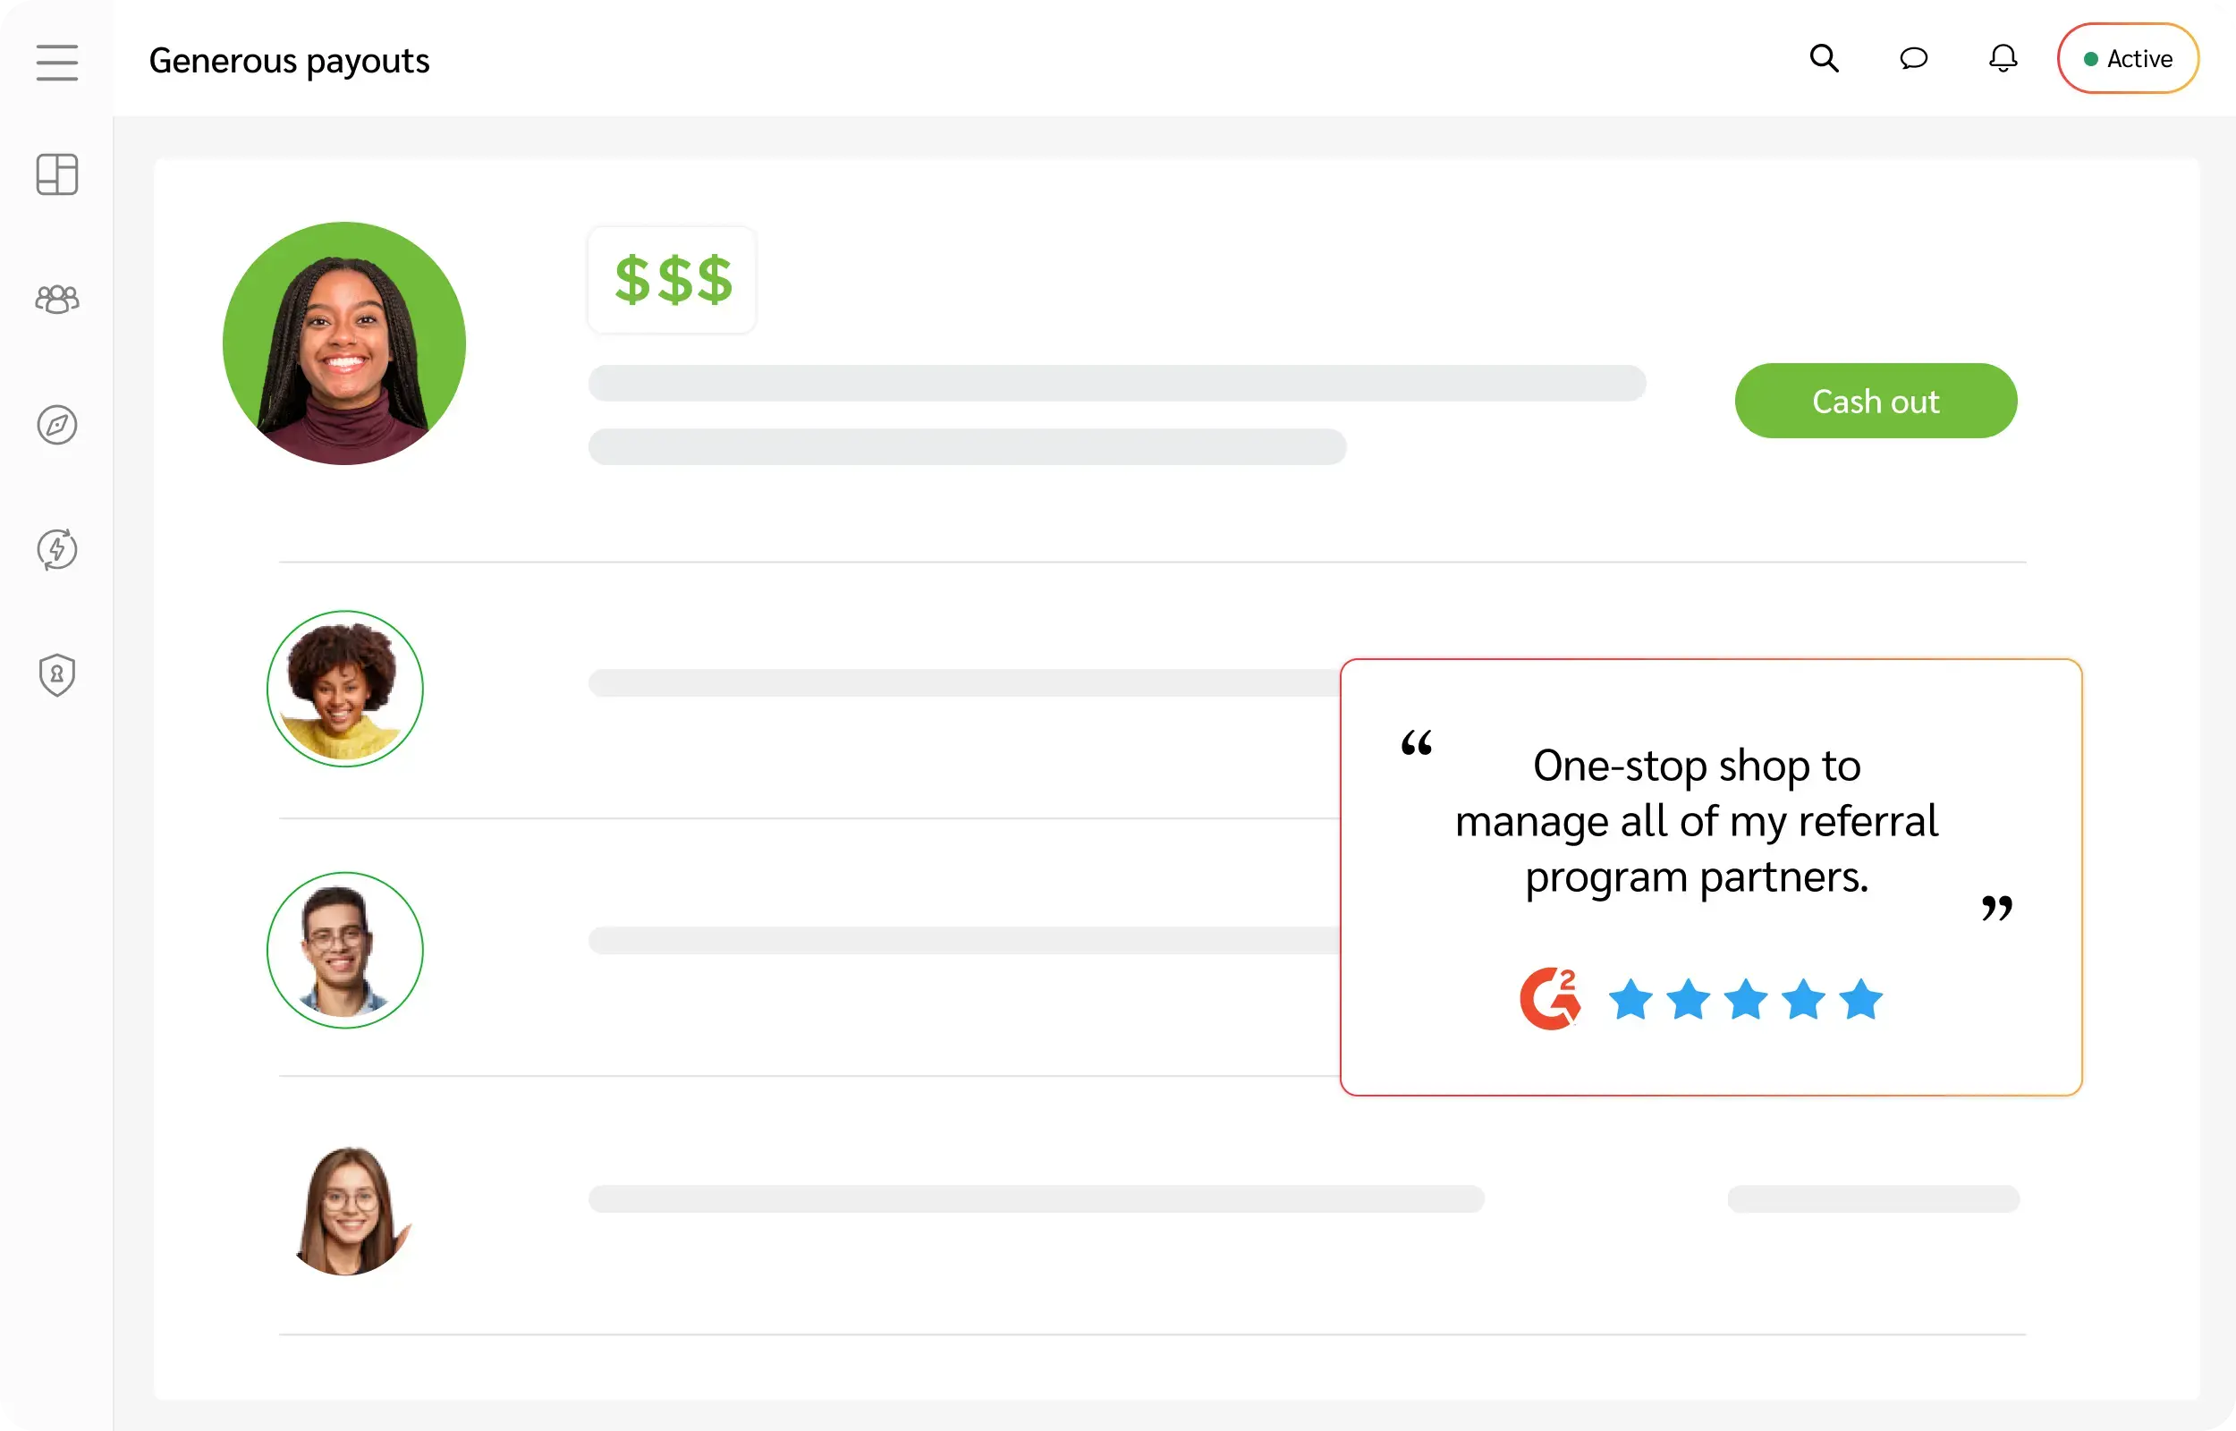Open the notifications bell
Image resolution: width=2236 pixels, height=1431 pixels.
pos(2002,58)
